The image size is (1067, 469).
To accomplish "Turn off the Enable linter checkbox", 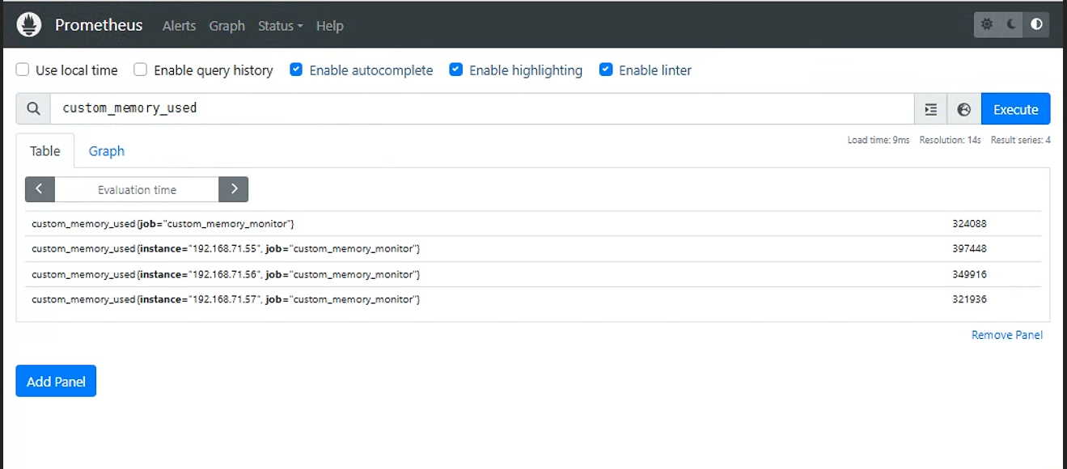I will pos(606,70).
